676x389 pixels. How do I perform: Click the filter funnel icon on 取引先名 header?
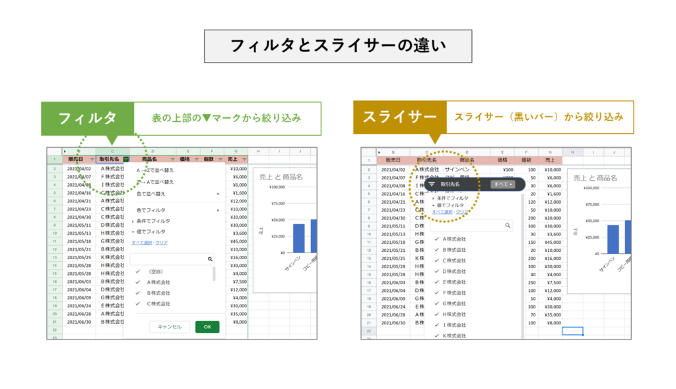[125, 160]
